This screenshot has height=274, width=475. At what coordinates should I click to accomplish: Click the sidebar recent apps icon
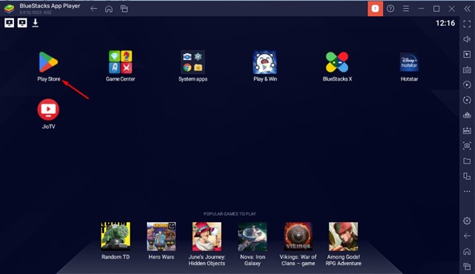[x=467, y=267]
